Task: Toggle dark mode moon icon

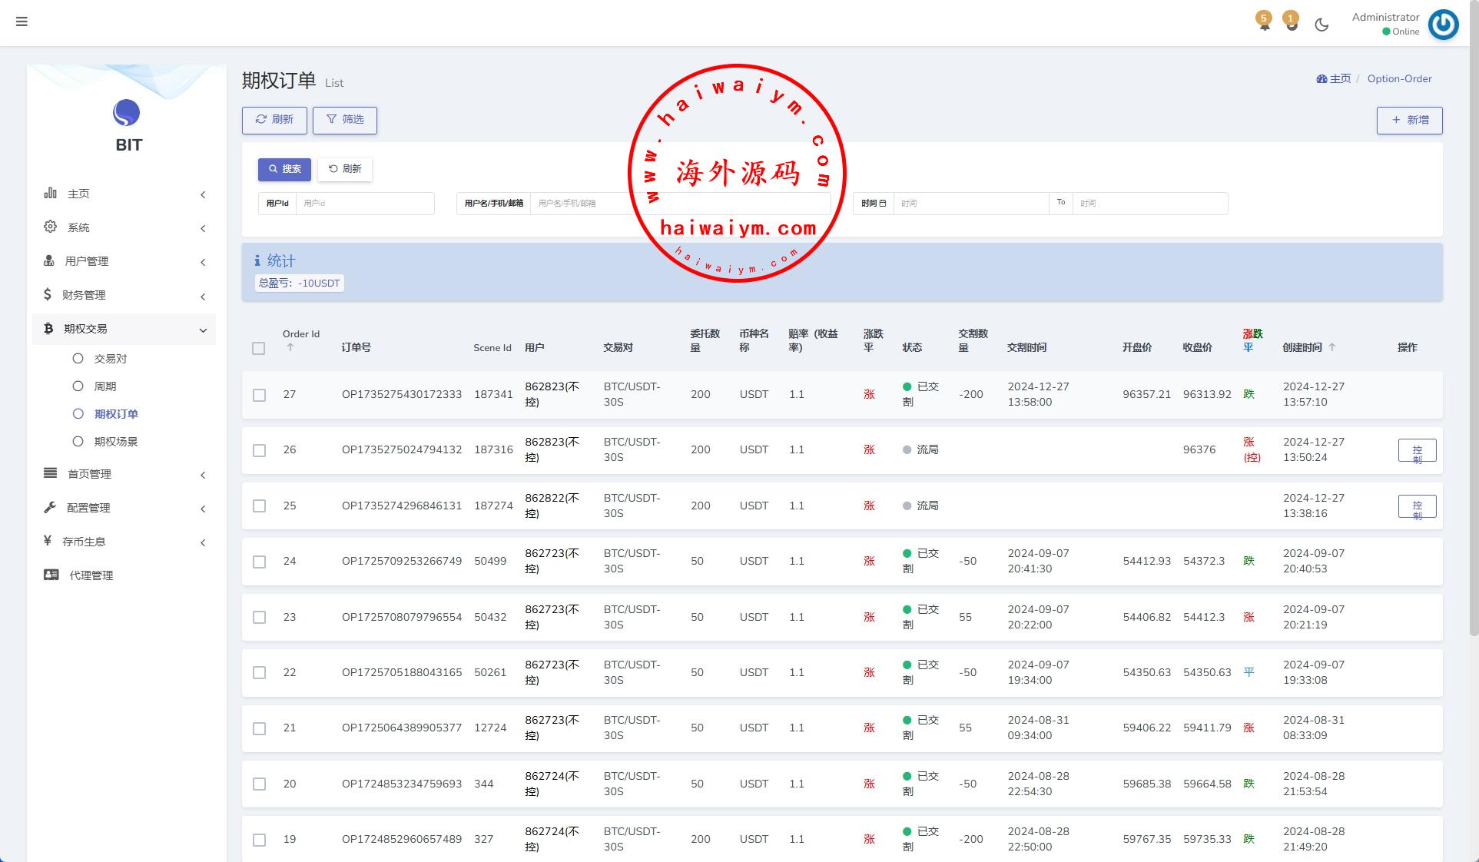Action: click(x=1321, y=25)
